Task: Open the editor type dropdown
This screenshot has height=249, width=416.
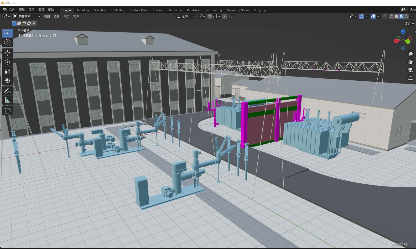Action: click(x=7, y=16)
